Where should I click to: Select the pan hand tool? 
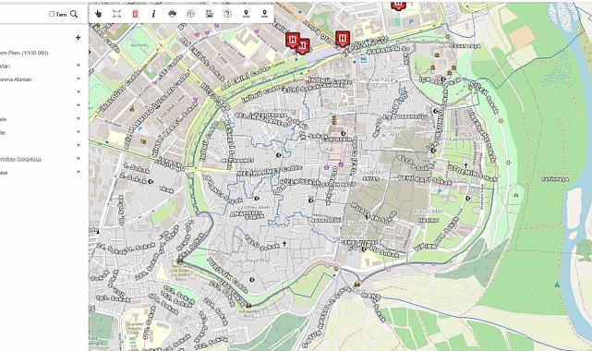(x=98, y=14)
